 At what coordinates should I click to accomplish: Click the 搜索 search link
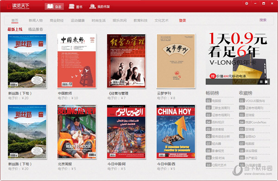263,20
